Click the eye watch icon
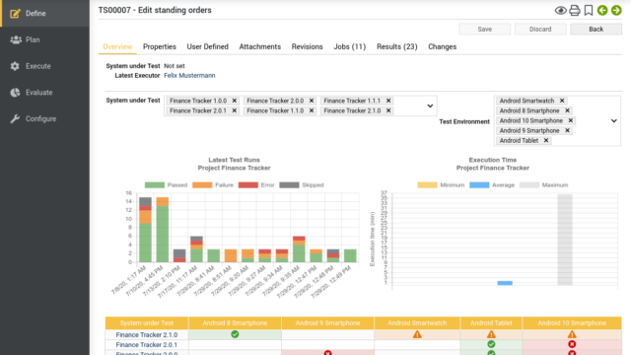The height and width of the screenshot is (355, 631). click(x=561, y=10)
